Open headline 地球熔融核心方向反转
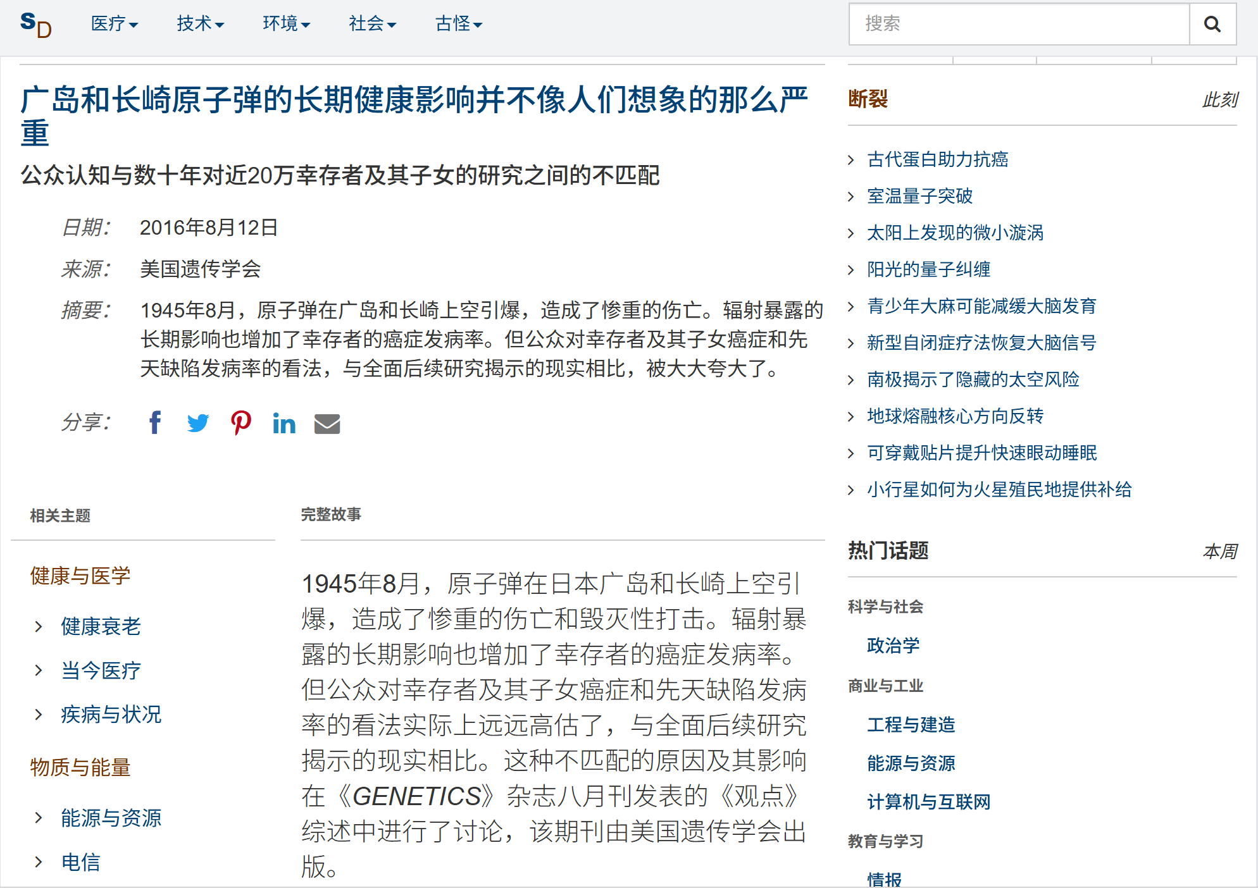 [955, 416]
